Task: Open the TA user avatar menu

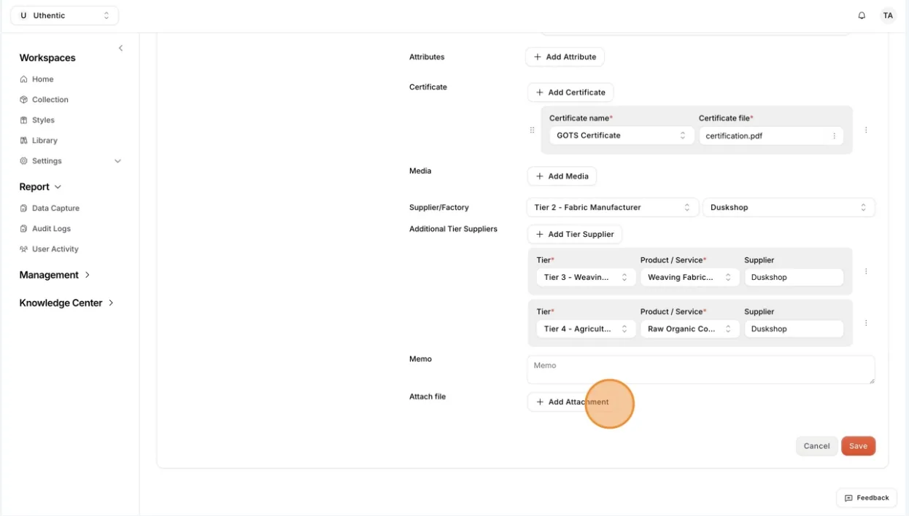Action: click(x=888, y=15)
